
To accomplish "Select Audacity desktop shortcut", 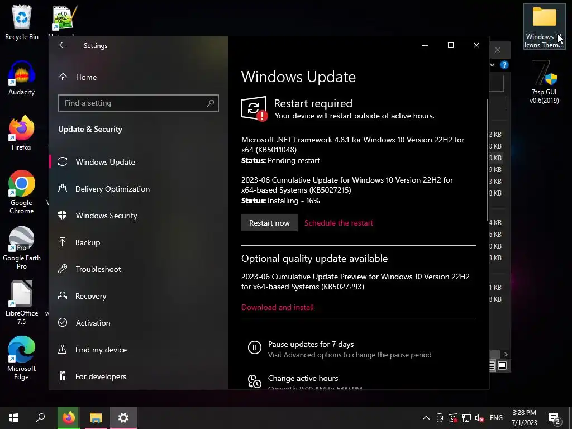I will point(22,78).
